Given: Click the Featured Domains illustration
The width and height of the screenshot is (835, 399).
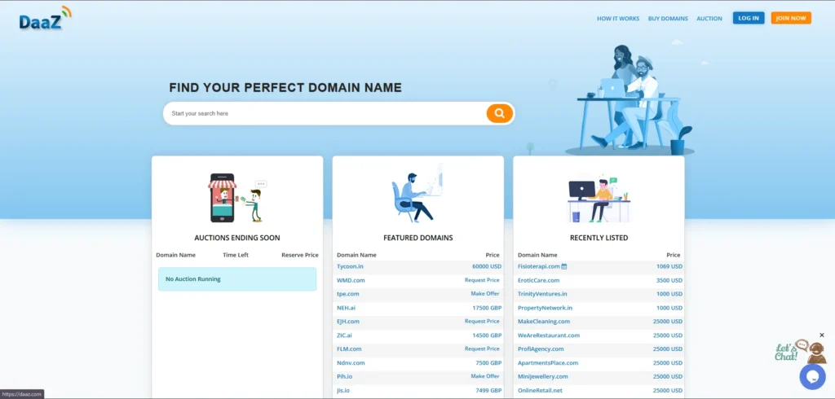Looking at the screenshot, I should [x=417, y=195].
